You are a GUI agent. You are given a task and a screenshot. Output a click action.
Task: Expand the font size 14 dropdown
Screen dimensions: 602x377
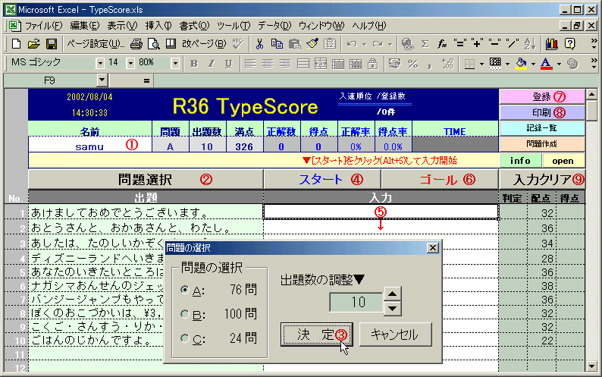(x=130, y=63)
